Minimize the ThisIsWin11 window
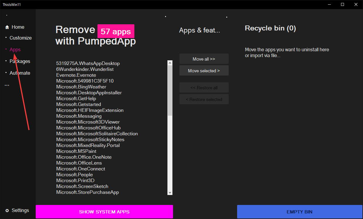 tap(329, 4)
